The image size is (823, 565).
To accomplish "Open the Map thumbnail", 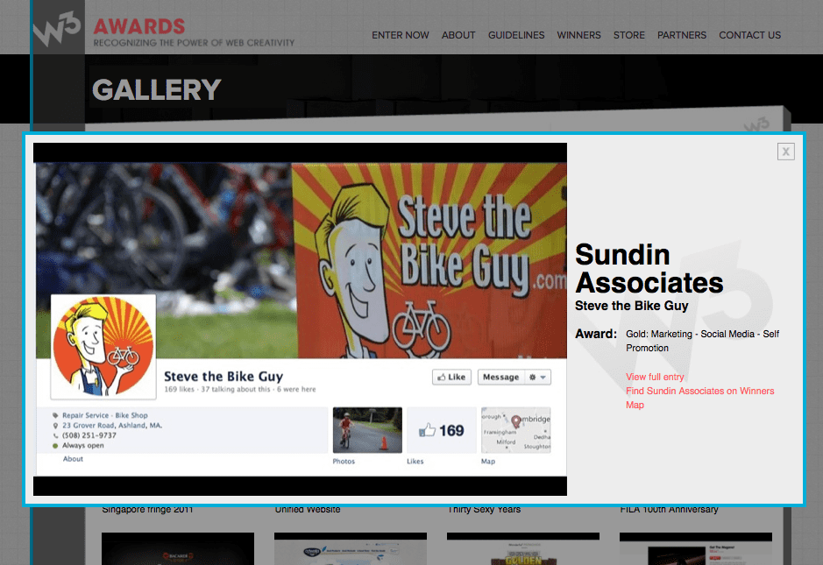I will pos(516,429).
